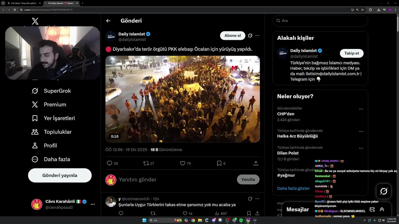Share colmanovich's reply
Viewport: 399px width, 224px height.
[x=257, y=213]
